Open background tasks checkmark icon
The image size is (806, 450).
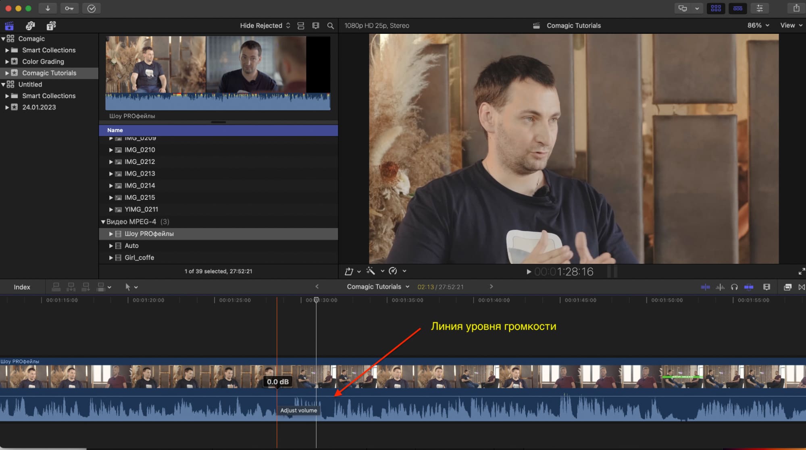[x=92, y=8]
